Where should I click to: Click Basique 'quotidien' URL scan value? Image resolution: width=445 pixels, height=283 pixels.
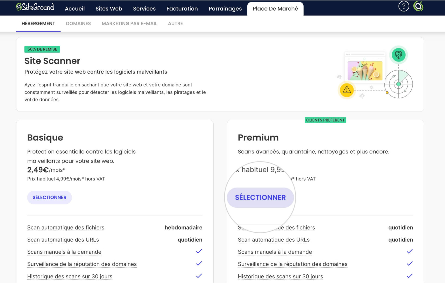tap(190, 240)
